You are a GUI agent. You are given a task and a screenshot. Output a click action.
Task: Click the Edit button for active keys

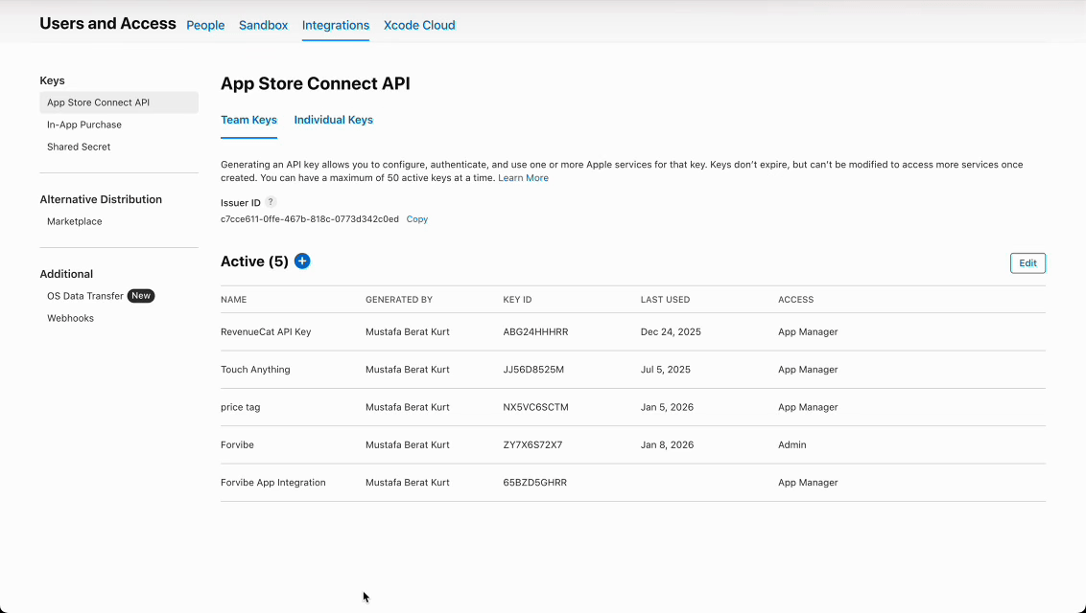pyautogui.click(x=1027, y=262)
